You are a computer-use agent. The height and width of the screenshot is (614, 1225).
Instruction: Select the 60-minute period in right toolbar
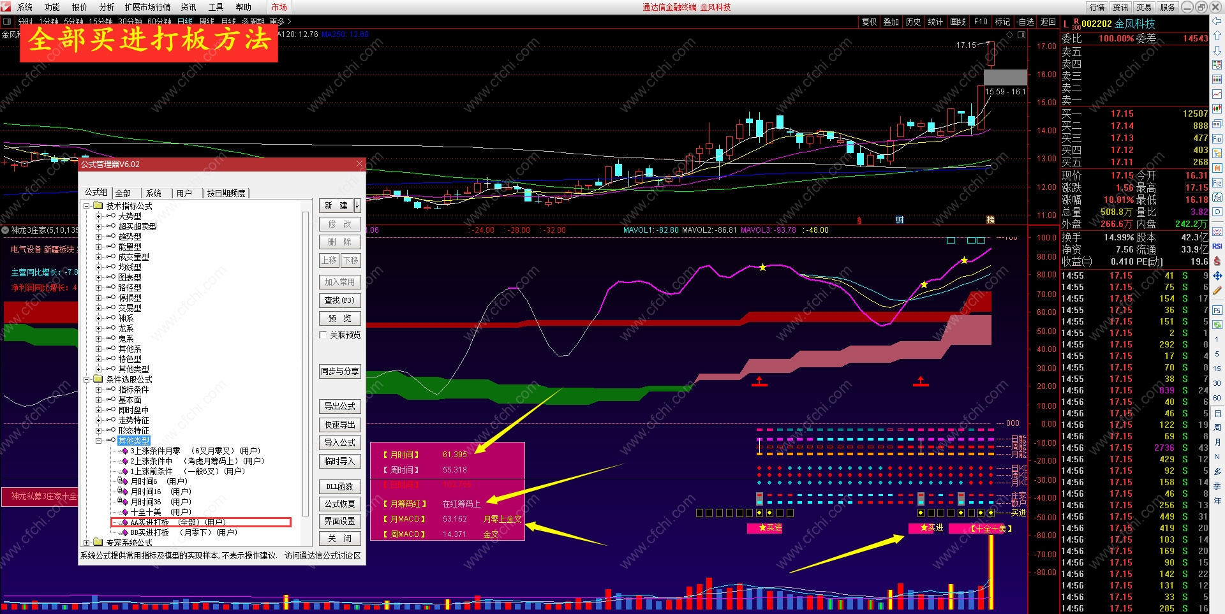pos(1217,398)
